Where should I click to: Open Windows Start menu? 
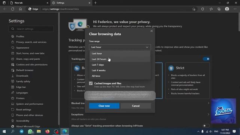(4, 132)
